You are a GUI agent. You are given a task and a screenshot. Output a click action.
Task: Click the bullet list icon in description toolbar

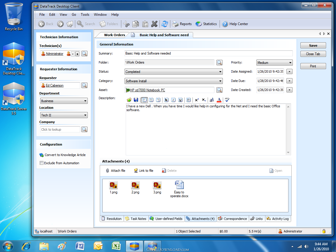click(x=188, y=100)
